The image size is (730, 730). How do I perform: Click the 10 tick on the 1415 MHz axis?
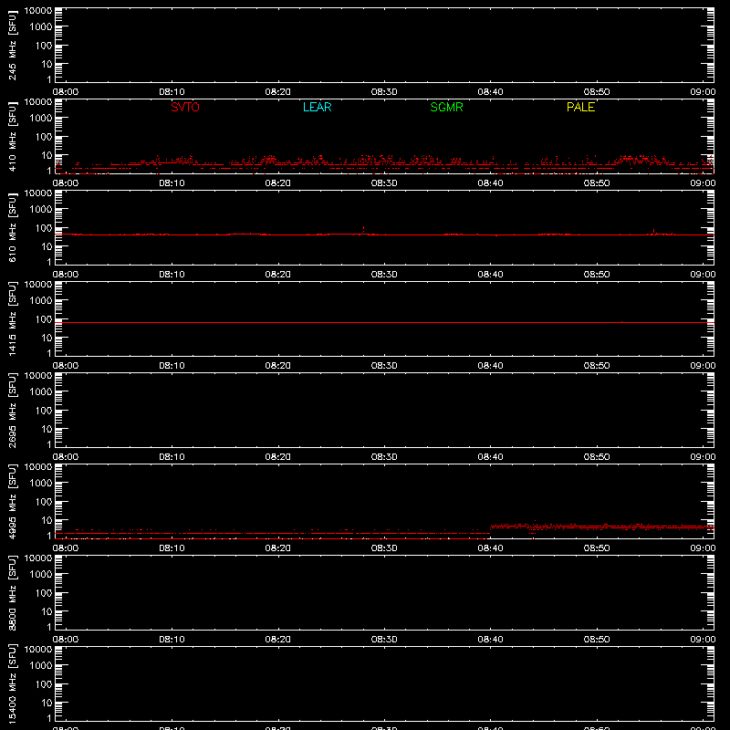click(47, 338)
